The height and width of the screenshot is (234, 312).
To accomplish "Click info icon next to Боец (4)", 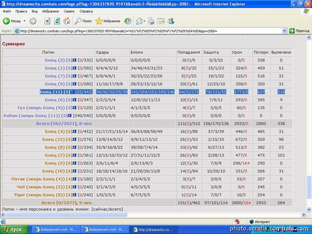I will tap(74, 132).
